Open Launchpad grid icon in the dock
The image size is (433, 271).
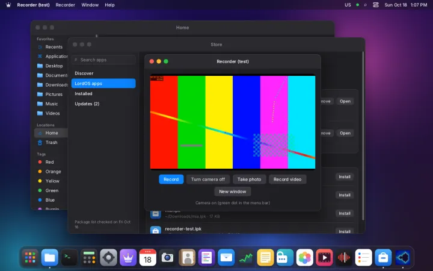30,258
